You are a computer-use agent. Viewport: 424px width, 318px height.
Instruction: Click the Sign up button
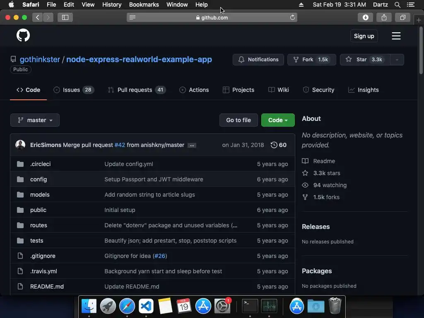click(x=364, y=36)
